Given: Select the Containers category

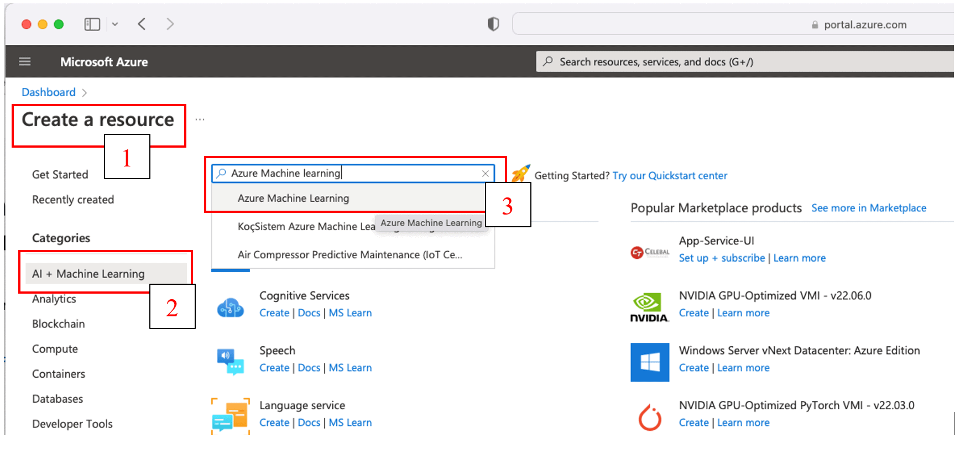Looking at the screenshot, I should (x=59, y=374).
